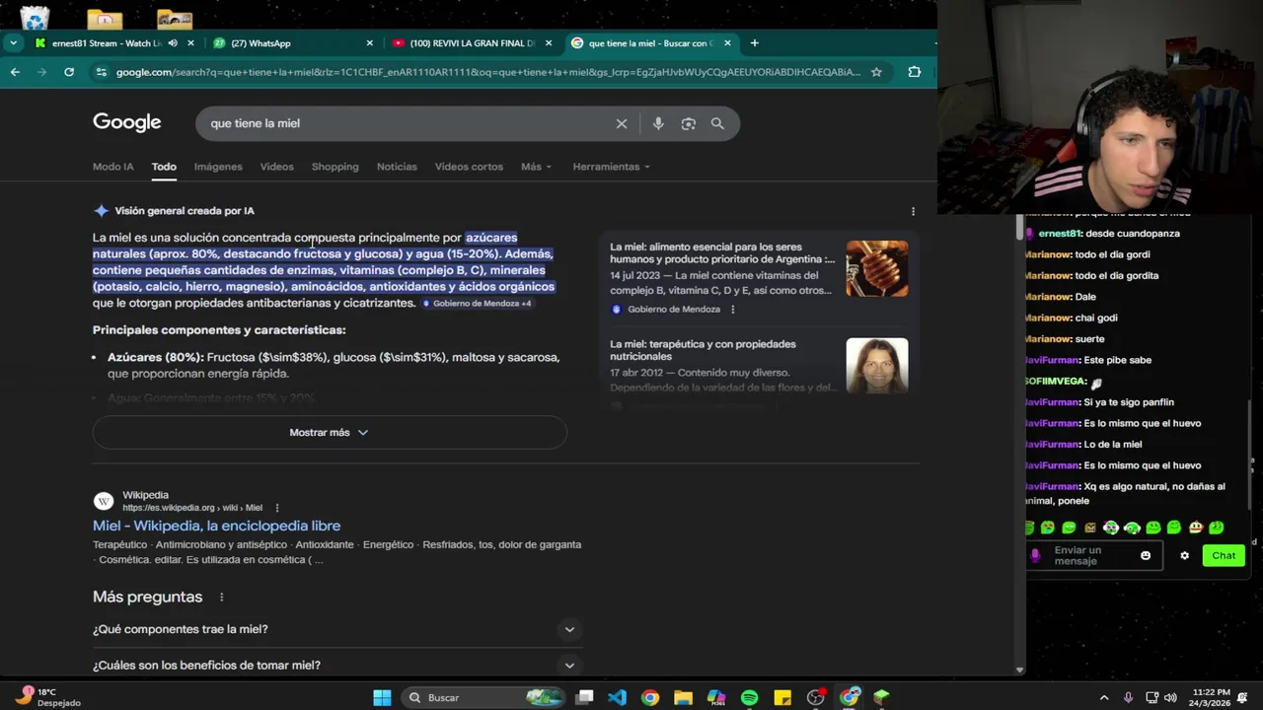Image resolution: width=1263 pixels, height=710 pixels.
Task: Click woman portrait article thumbnail
Action: pos(877,366)
